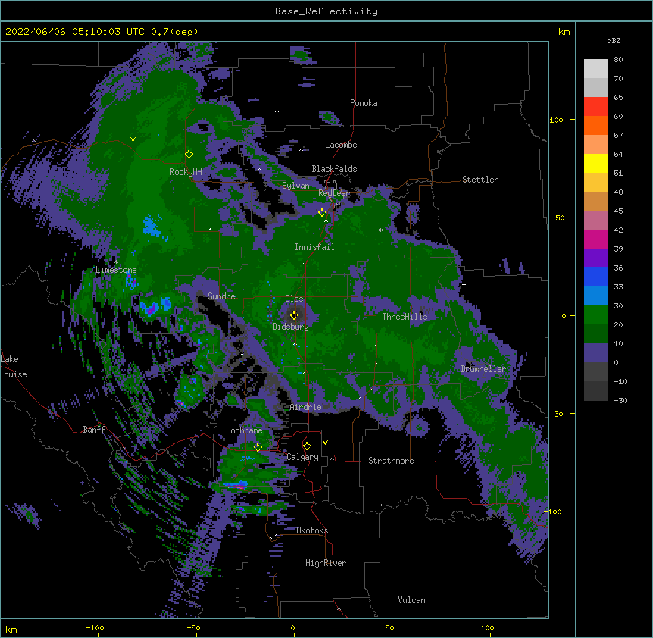Click the yellow diamond marker near RedDeer
This screenshot has height=638, width=653.
pyautogui.click(x=322, y=212)
